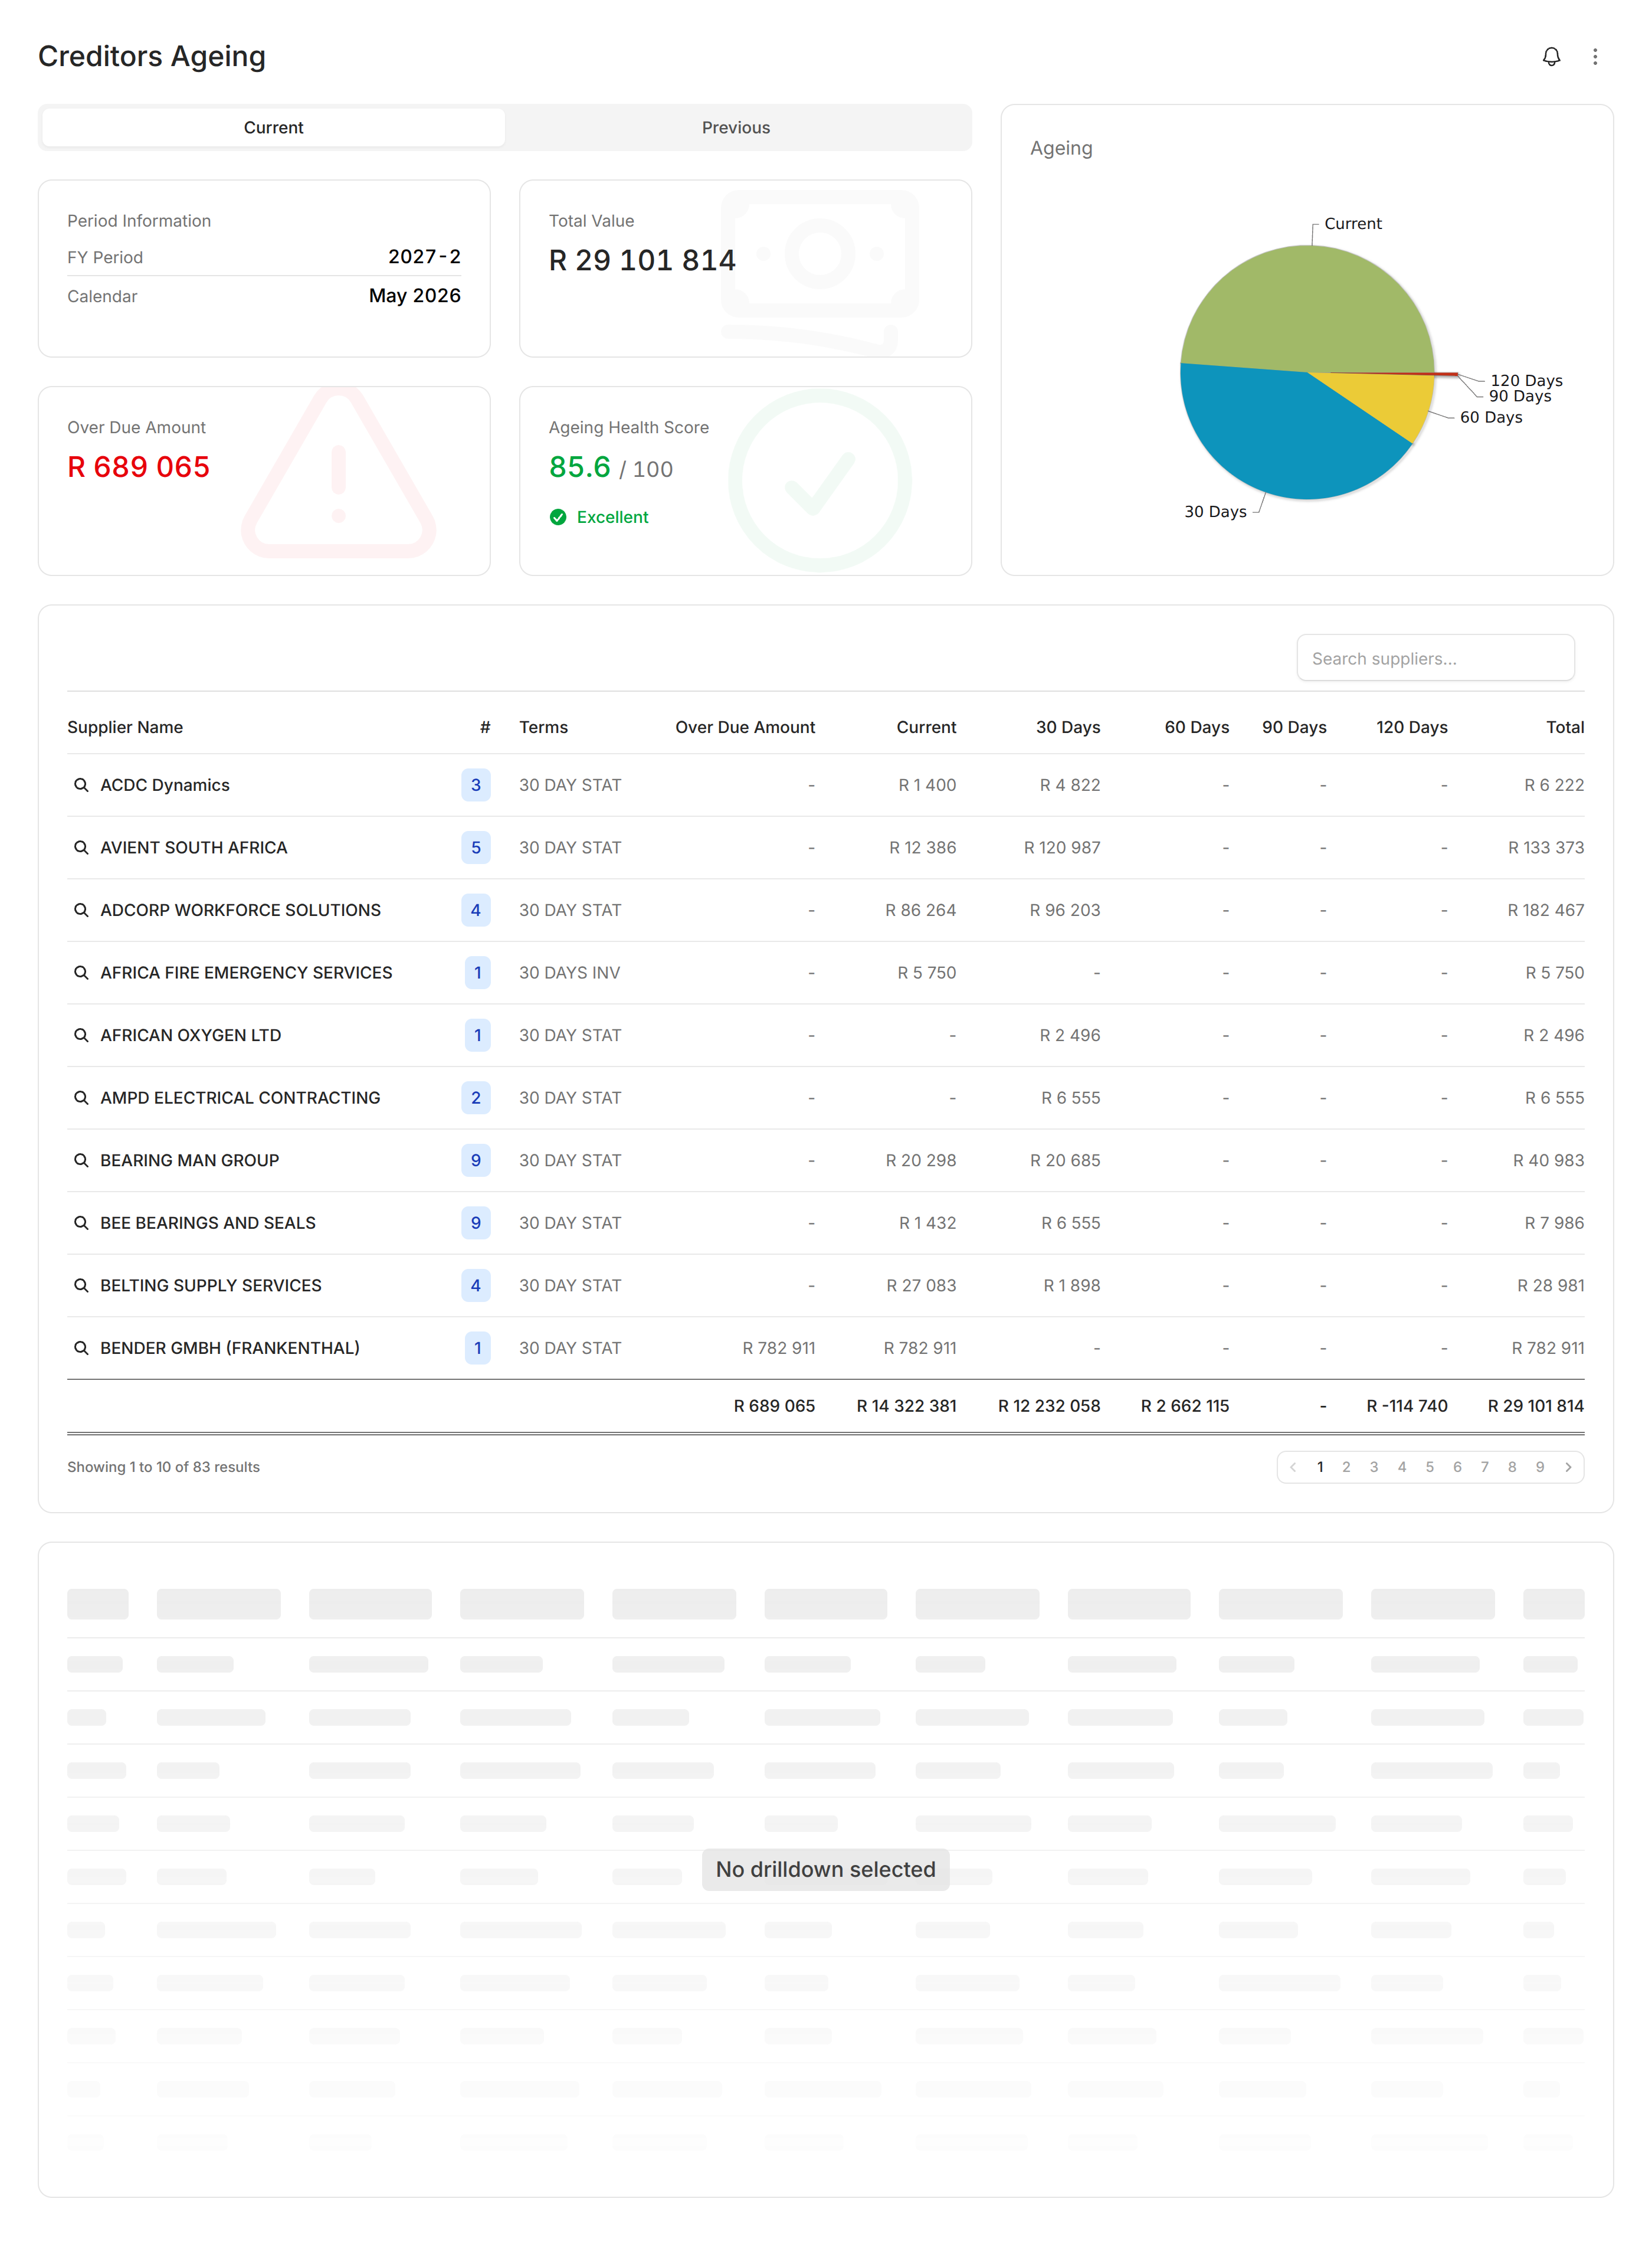Click the Ageing Health Score 85.6 value

tap(580, 467)
